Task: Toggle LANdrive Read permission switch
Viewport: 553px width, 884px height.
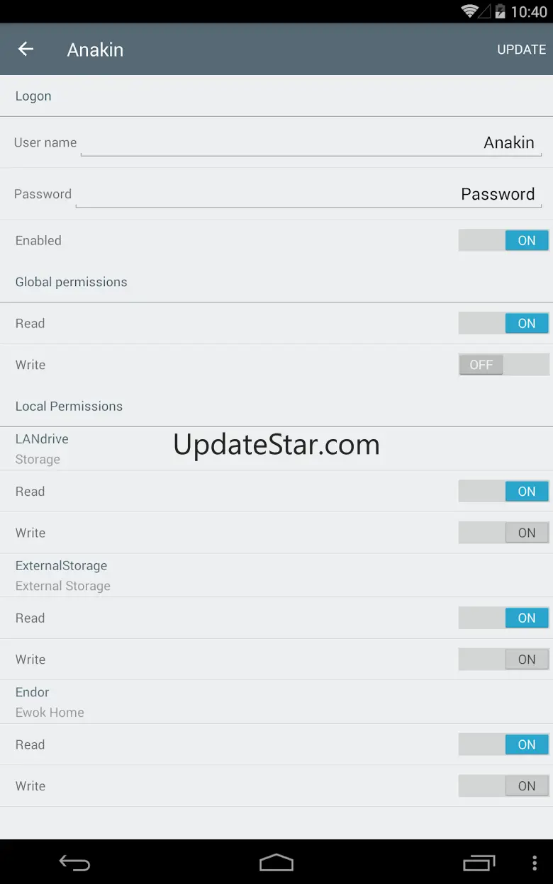Action: tap(503, 492)
